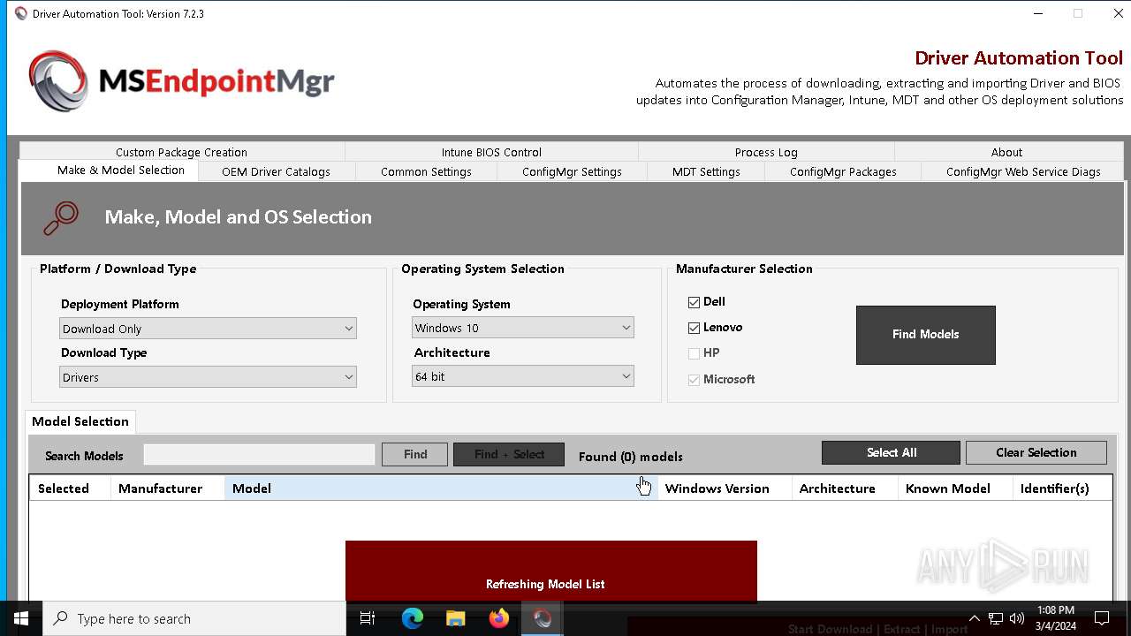1131x636 pixels.
Task: Open the Architecture dropdown
Action: coord(523,376)
